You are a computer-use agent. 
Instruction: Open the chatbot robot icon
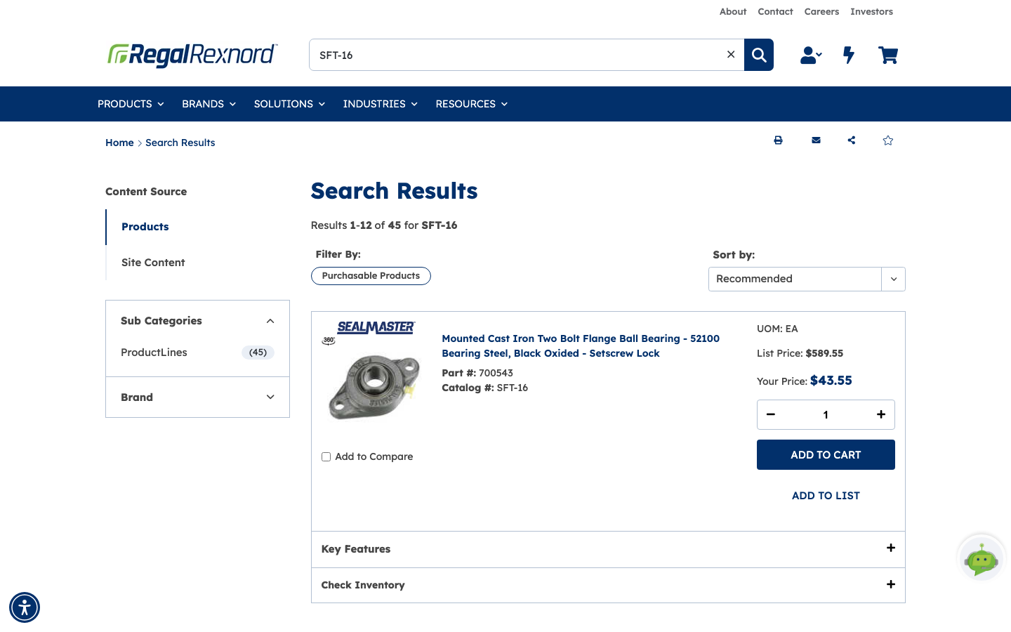point(982,559)
